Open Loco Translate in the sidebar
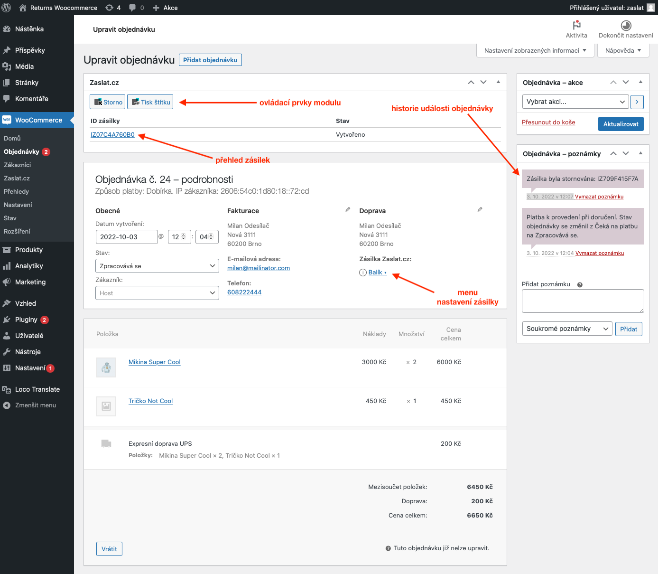Screen dimensions: 658x574 point(37,389)
